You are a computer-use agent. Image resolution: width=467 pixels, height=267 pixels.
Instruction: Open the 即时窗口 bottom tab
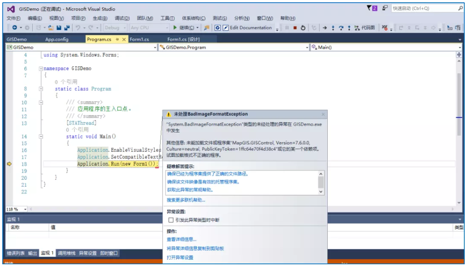[109, 253]
